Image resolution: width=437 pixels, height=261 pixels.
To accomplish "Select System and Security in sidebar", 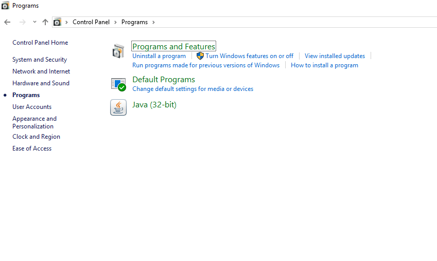I will (x=40, y=60).
